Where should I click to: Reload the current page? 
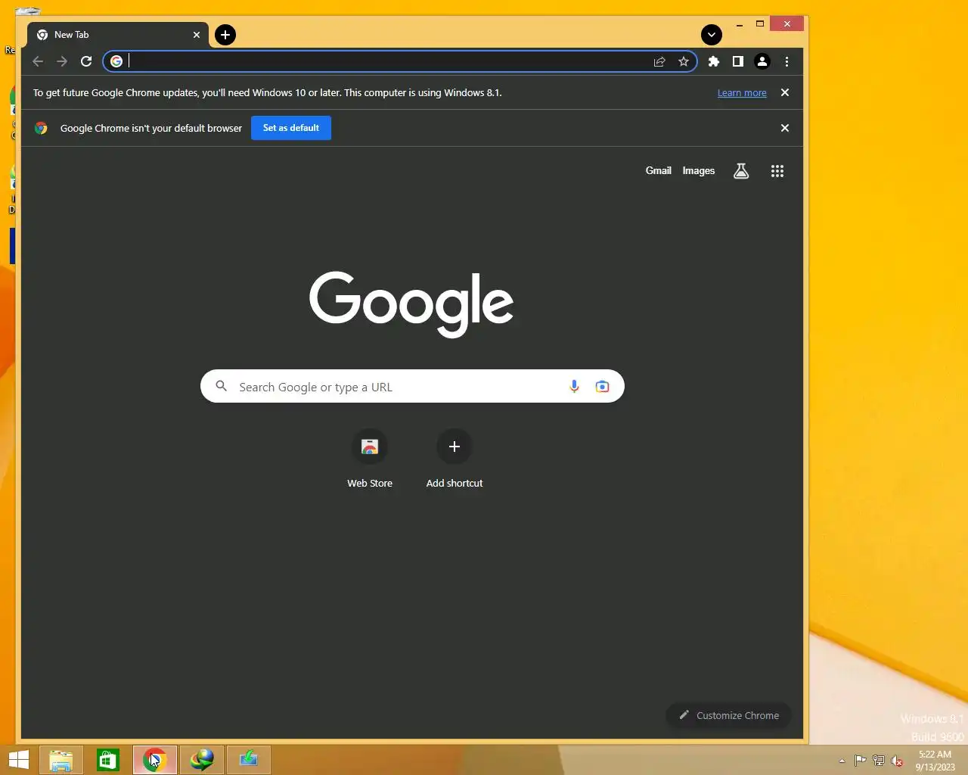coord(86,61)
